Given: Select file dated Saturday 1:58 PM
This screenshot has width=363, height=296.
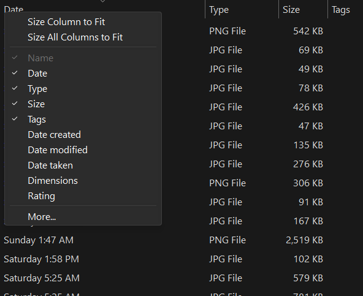Looking at the screenshot, I should pyautogui.click(x=181, y=259).
